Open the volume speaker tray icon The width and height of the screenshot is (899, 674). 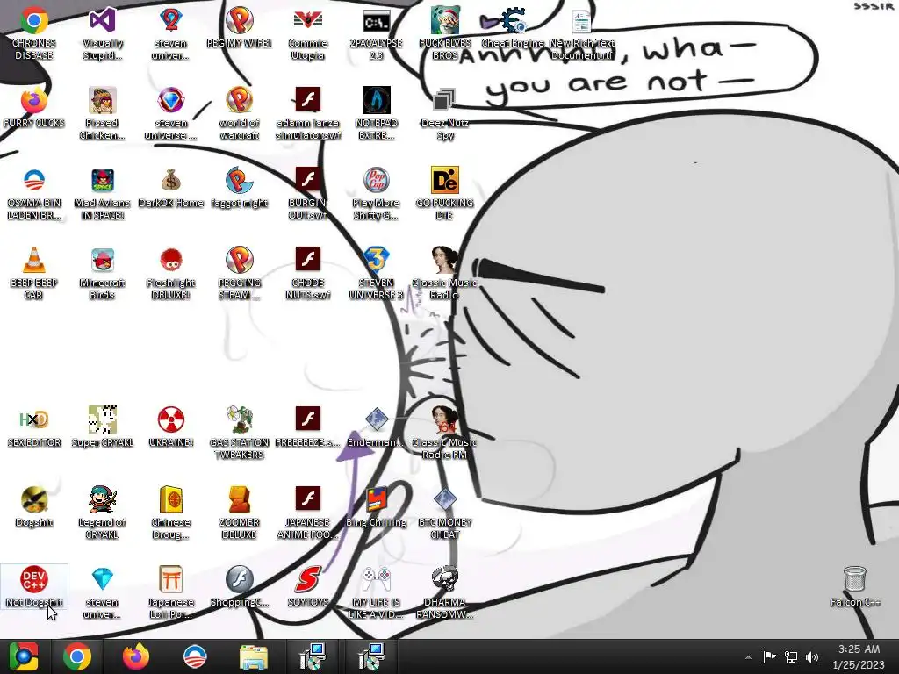pos(812,656)
